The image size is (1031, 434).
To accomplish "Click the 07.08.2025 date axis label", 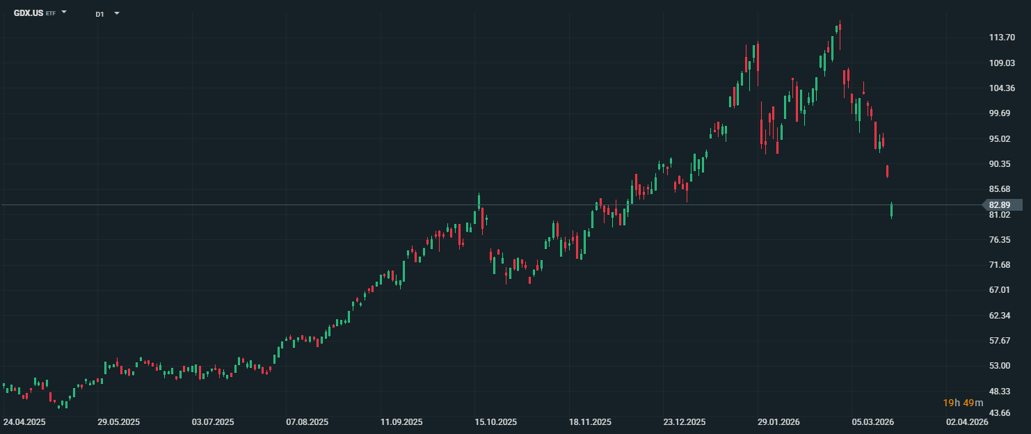I will [x=307, y=422].
